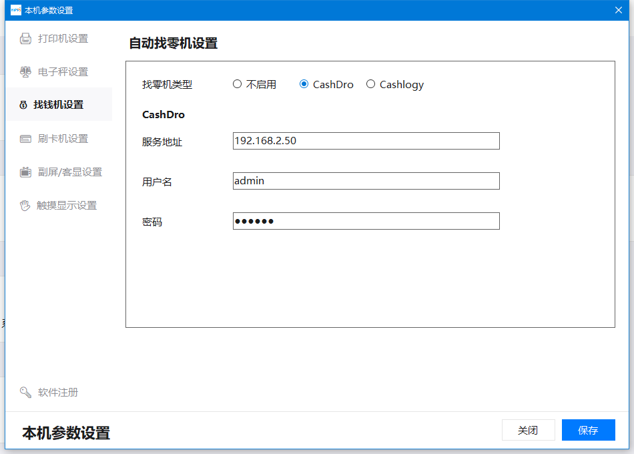This screenshot has height=454, width=634.
Task: Click the secondary screen display icon
Action: [x=25, y=172]
